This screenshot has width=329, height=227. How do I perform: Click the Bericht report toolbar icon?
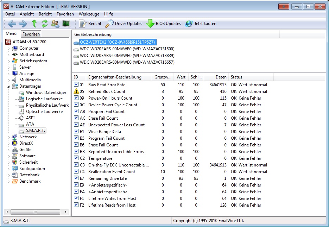point(82,24)
